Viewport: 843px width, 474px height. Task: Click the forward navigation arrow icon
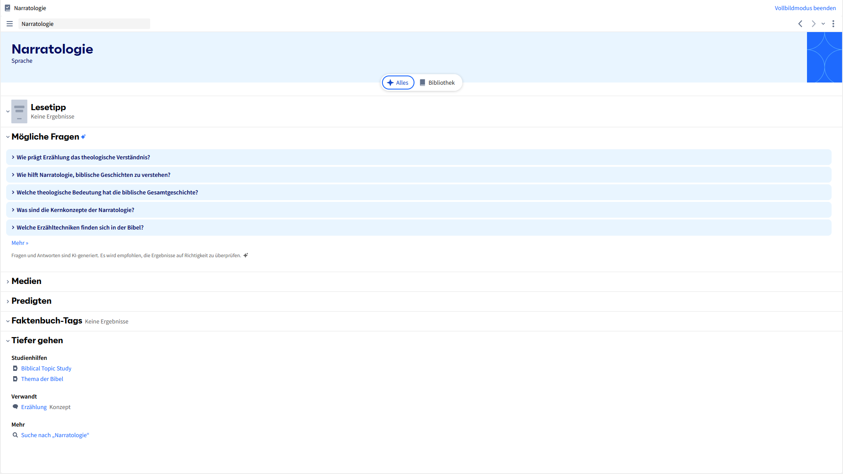click(x=813, y=24)
